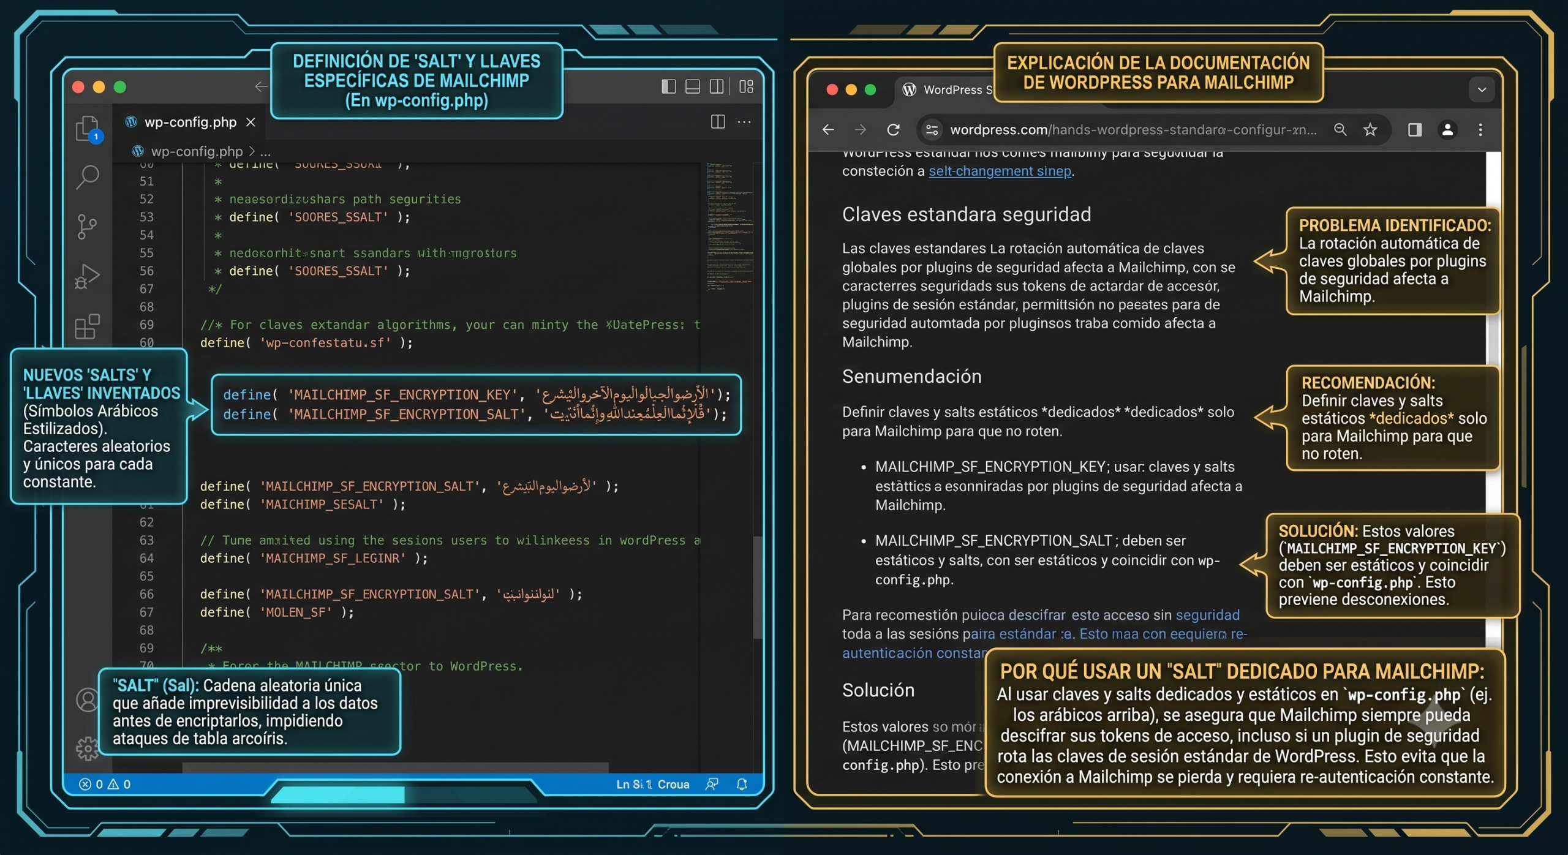Select the wp-config.php editor tab

190,122
